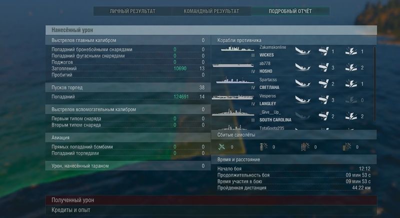
Task: Click the Вторым типом снаряда row
Action: [128, 125]
